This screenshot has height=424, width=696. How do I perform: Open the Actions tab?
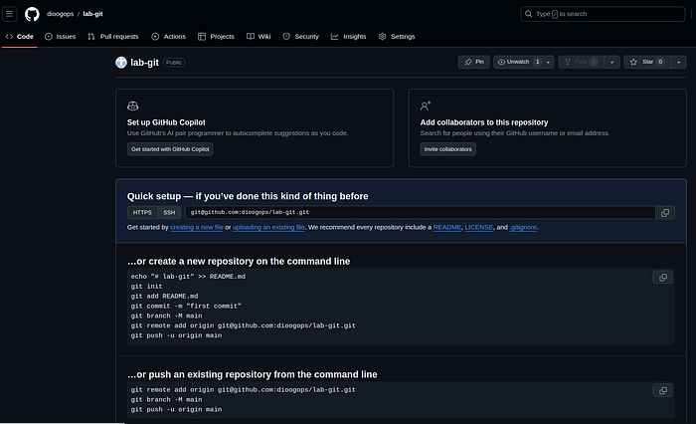tap(169, 37)
